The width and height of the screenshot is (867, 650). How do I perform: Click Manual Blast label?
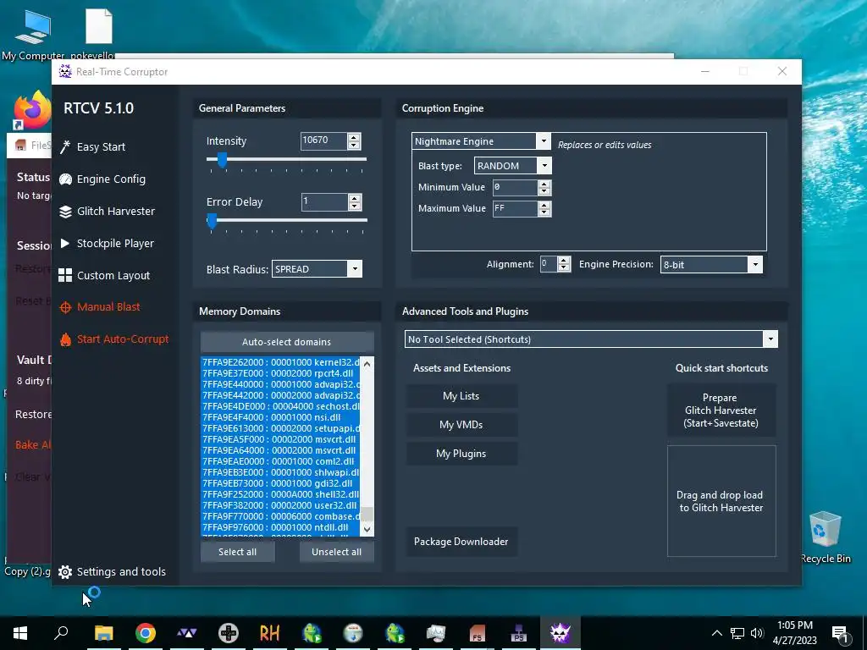tap(108, 306)
